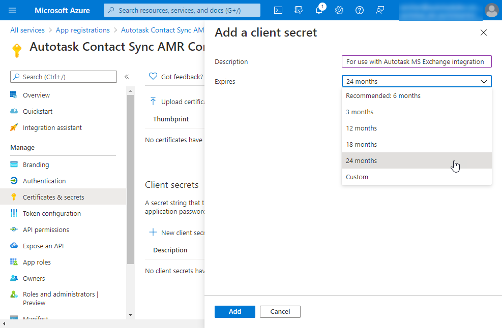Open the Azure portal hamburger menu

pyautogui.click(x=13, y=10)
